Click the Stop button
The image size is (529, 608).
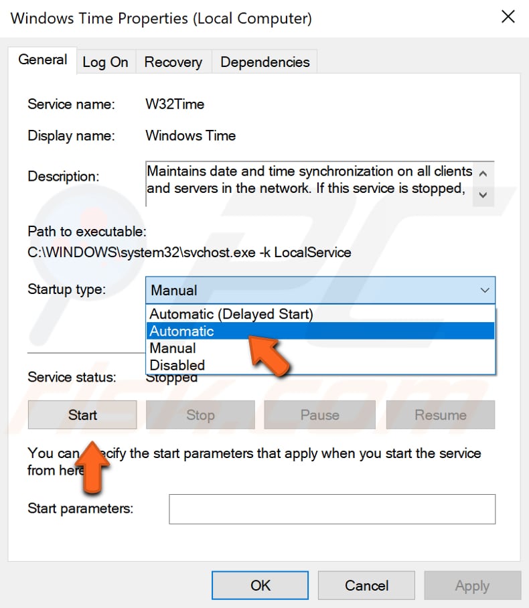(200, 414)
